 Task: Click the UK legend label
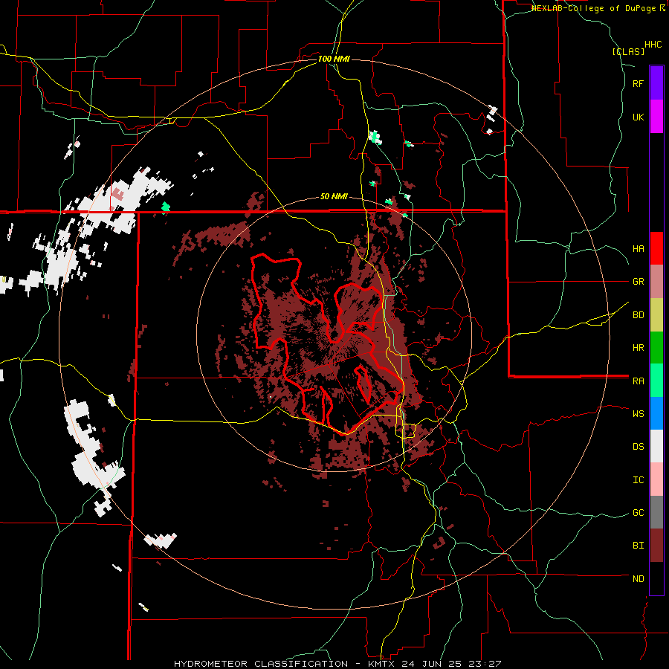point(638,117)
